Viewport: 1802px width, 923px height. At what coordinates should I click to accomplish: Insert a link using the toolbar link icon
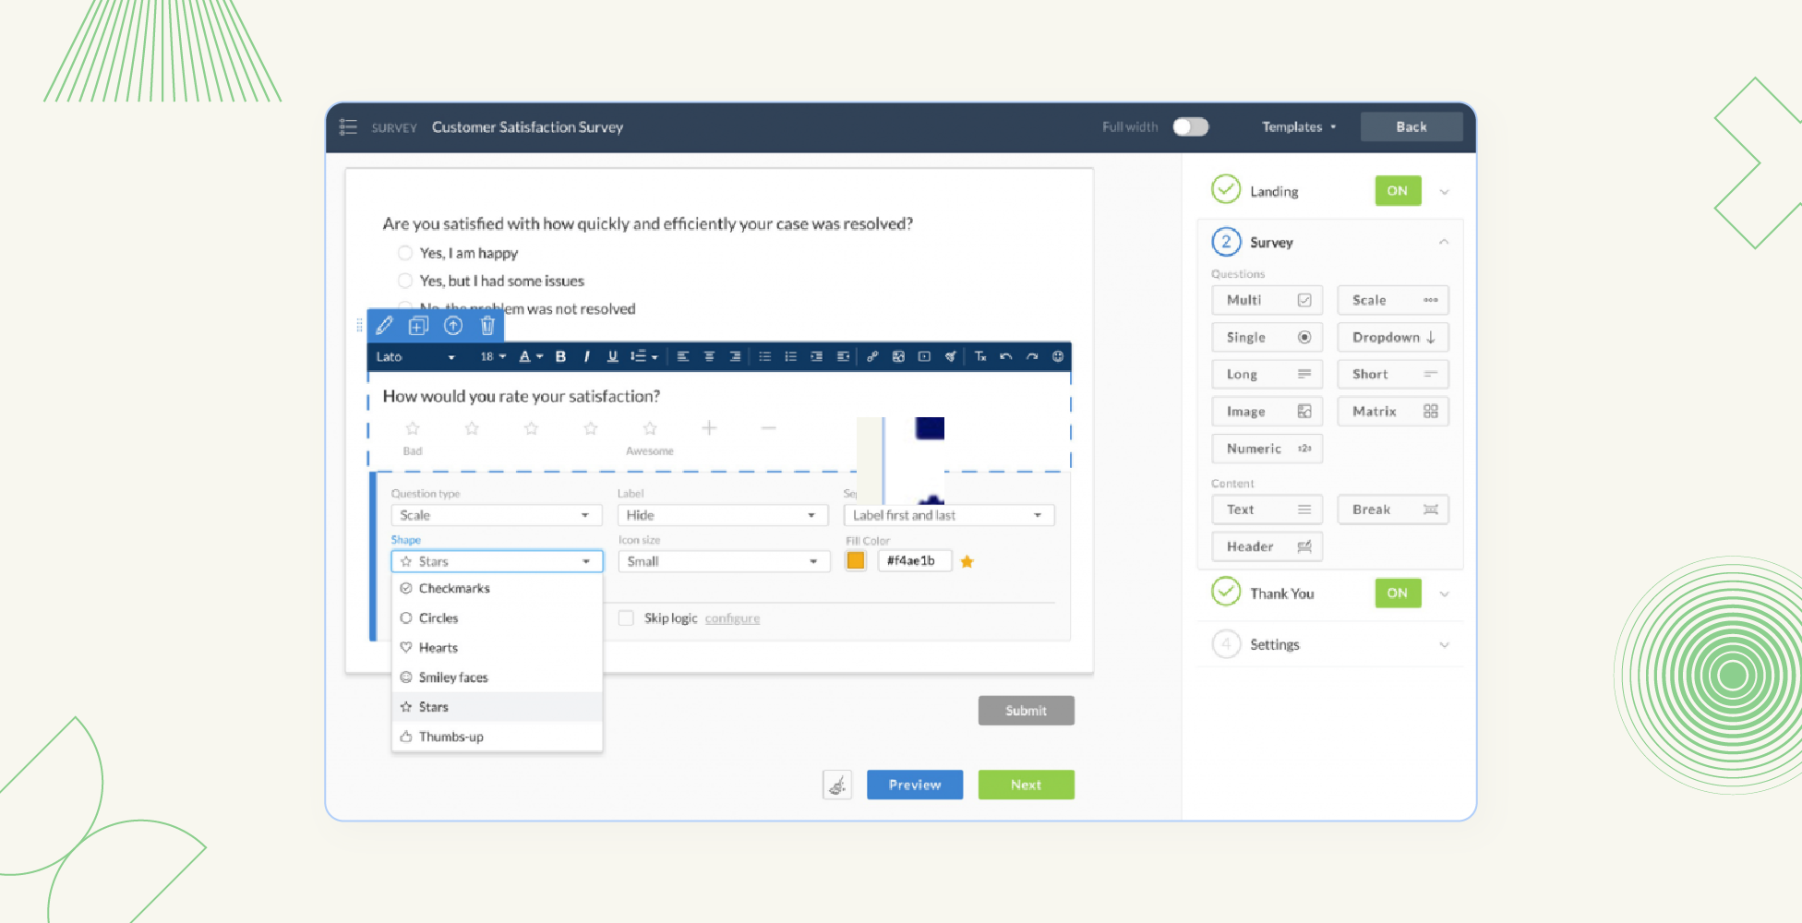(872, 357)
